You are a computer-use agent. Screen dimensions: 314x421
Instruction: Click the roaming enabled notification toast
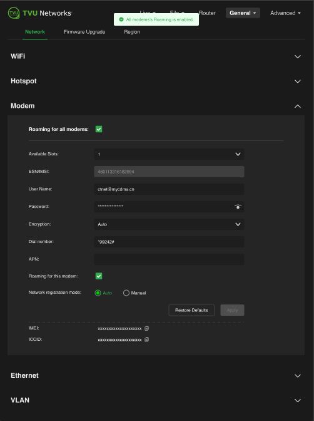(x=156, y=19)
